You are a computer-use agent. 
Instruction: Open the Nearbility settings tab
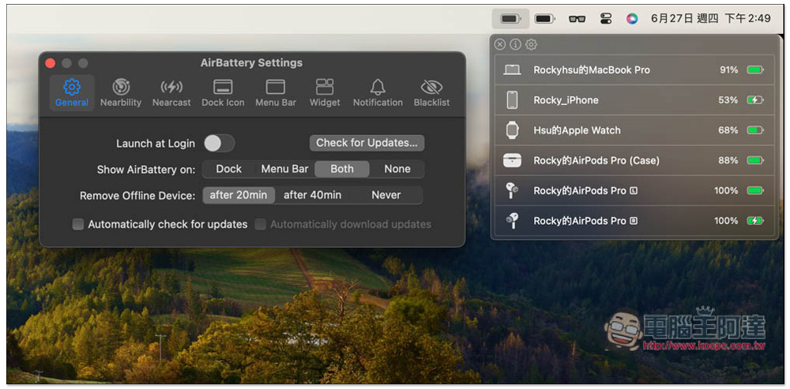(121, 92)
